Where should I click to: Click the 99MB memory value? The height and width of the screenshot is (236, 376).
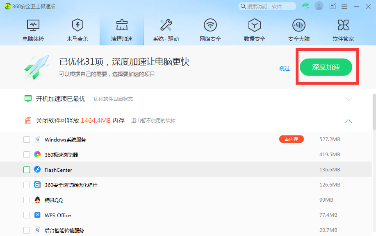(326, 200)
